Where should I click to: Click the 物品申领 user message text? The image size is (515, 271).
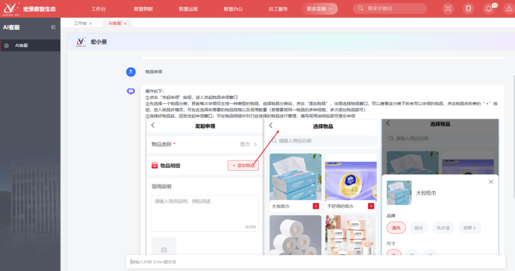154,72
